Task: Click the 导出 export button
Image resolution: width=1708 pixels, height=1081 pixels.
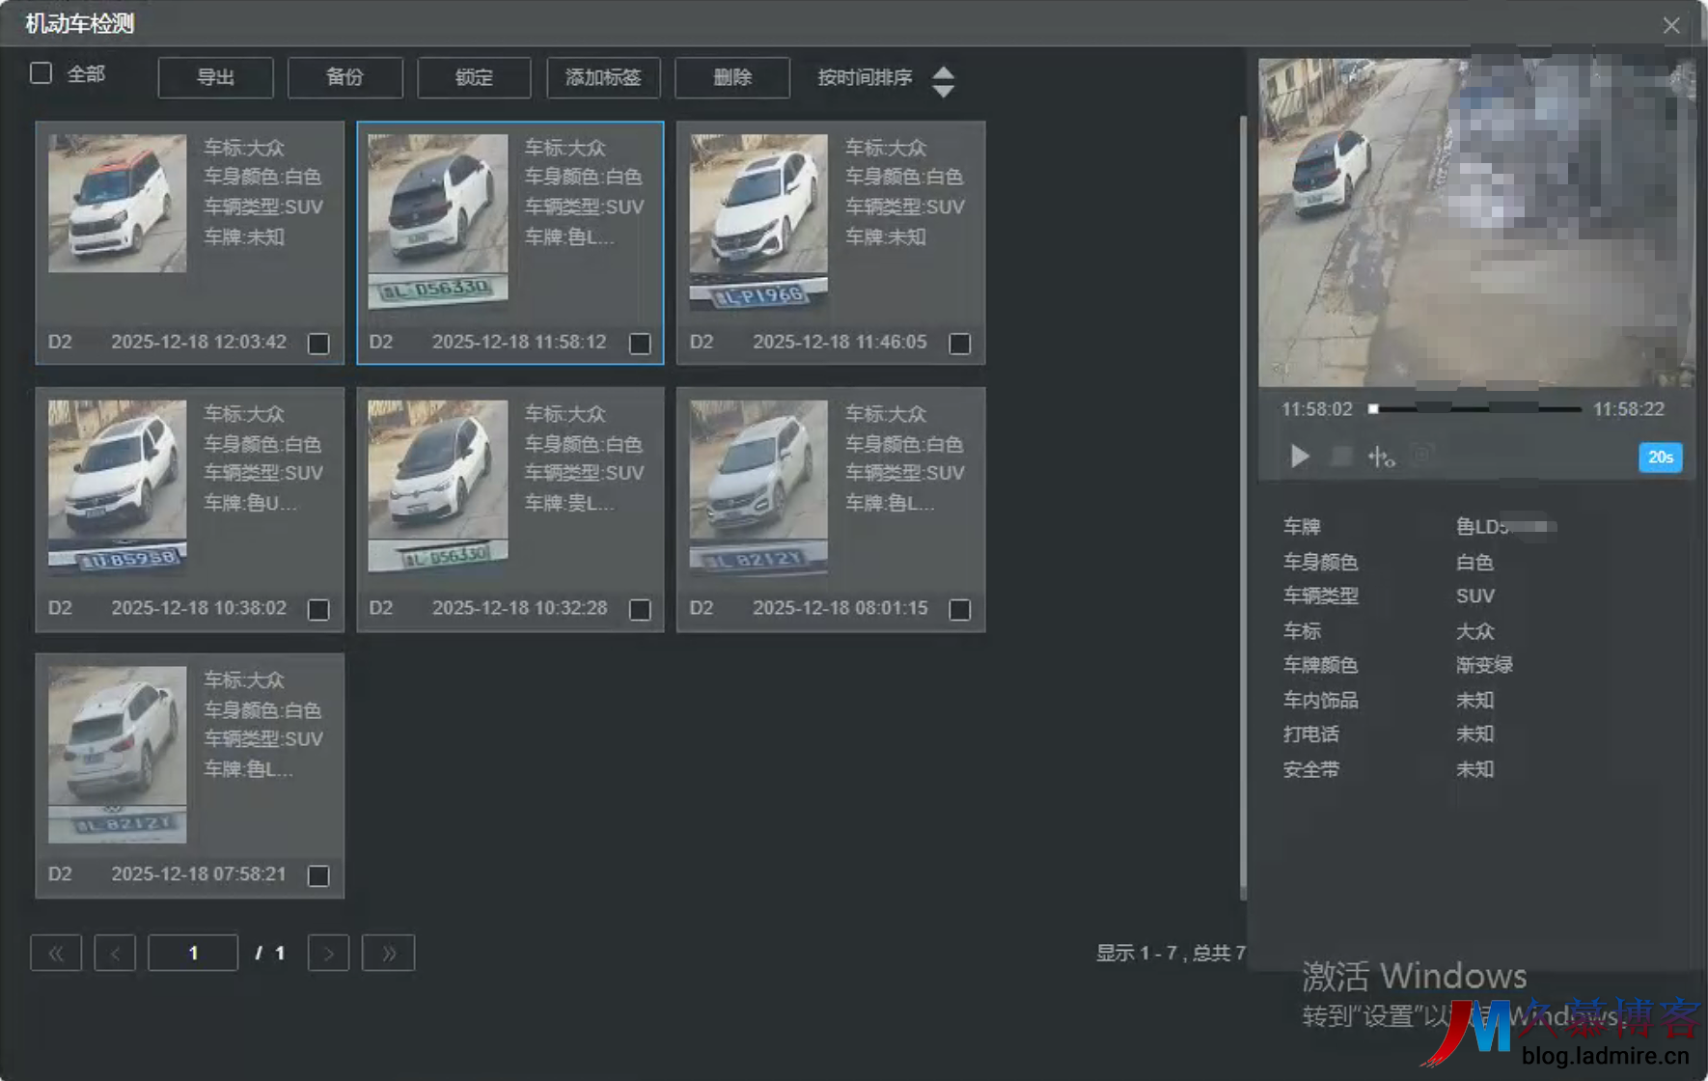Action: tap(214, 77)
